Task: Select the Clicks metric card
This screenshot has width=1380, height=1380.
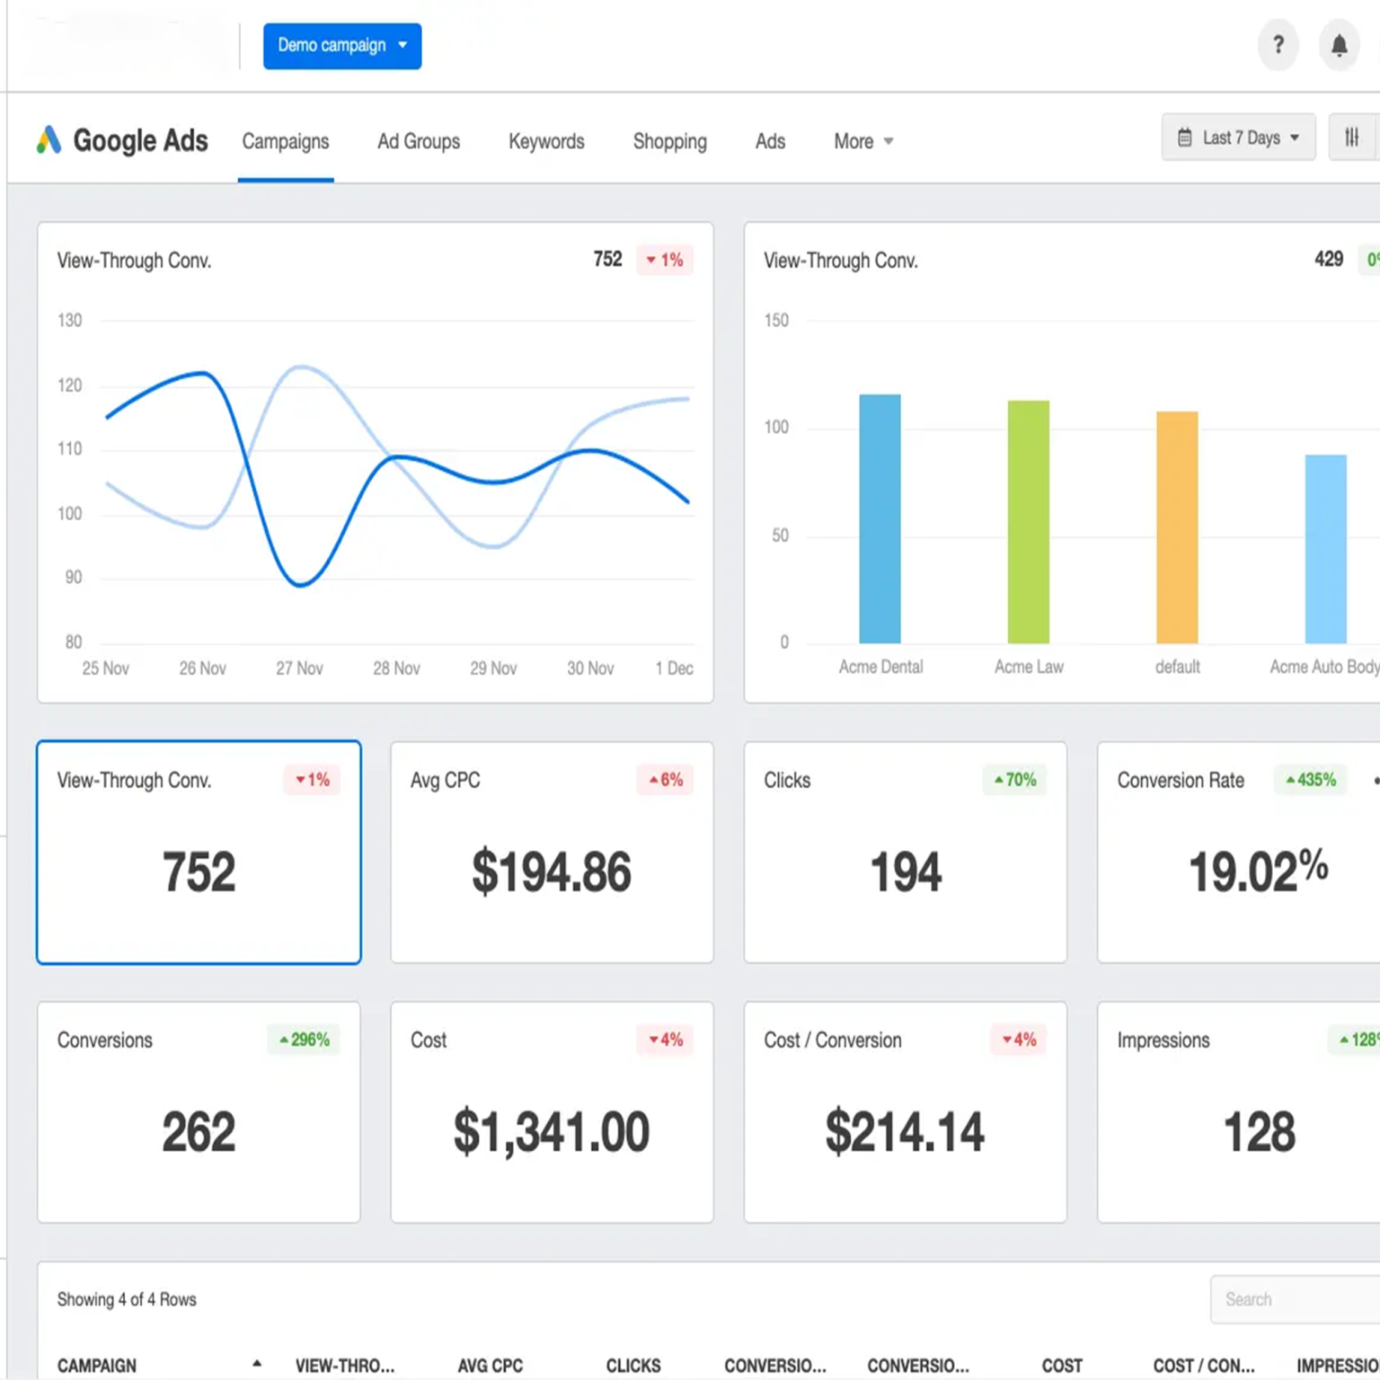Action: pos(905,854)
